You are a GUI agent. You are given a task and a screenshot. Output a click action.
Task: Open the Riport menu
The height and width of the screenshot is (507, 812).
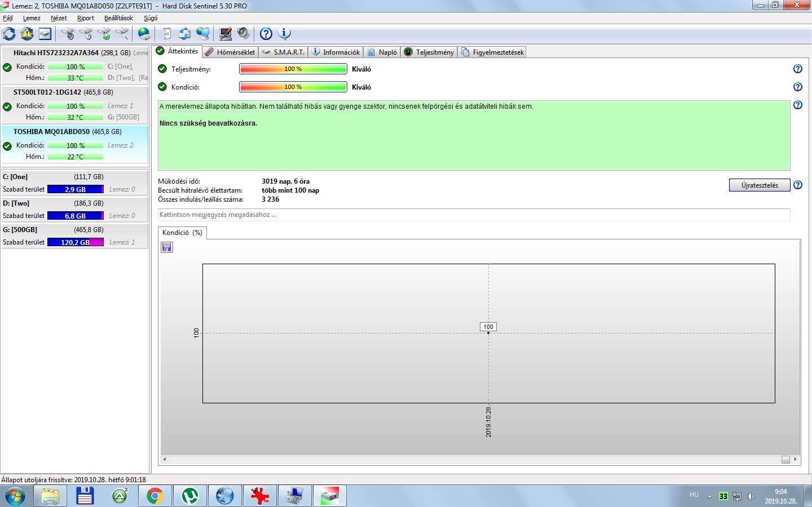[86, 18]
